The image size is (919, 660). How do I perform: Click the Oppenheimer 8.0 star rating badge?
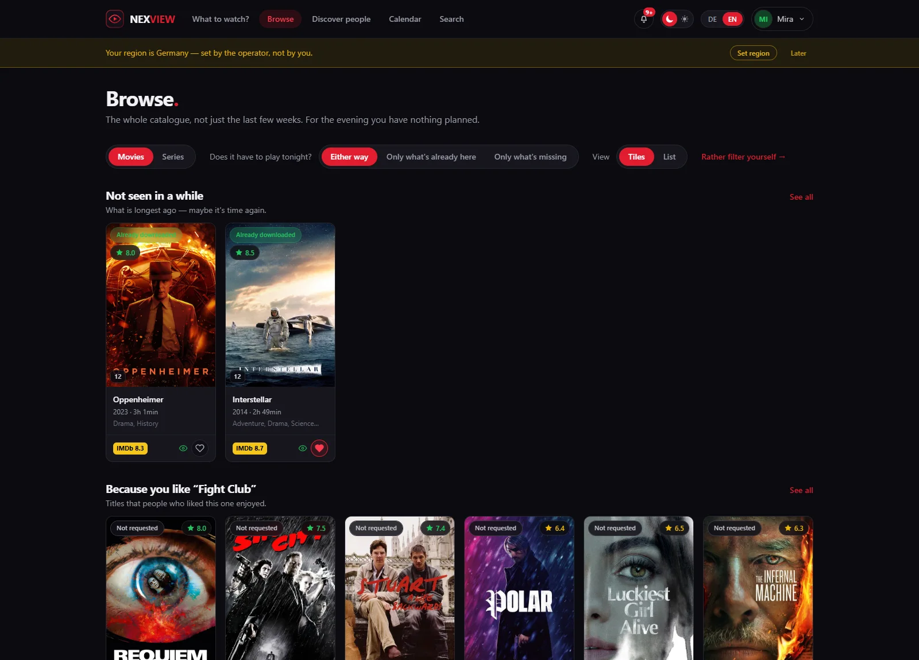pyautogui.click(x=126, y=253)
